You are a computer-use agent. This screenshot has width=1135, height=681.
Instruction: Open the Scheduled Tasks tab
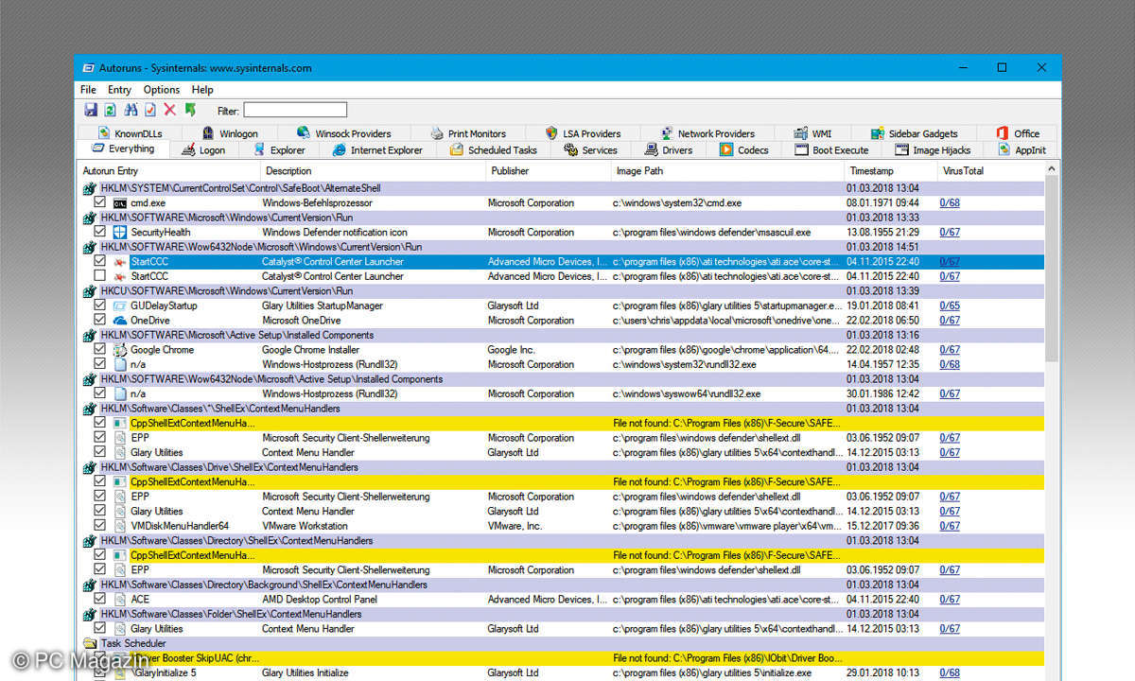494,149
